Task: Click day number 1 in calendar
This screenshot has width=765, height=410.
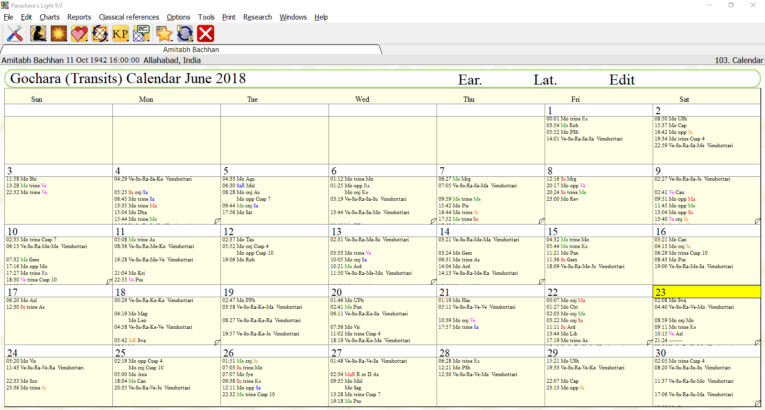Action: coord(550,110)
